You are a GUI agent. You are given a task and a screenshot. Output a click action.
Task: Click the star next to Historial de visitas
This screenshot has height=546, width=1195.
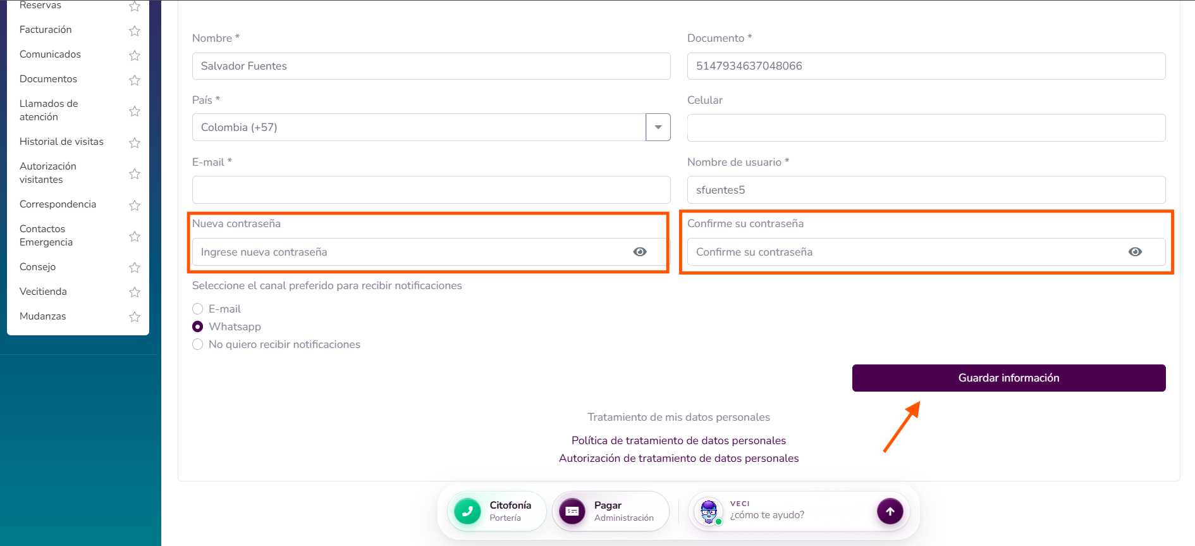(x=135, y=142)
